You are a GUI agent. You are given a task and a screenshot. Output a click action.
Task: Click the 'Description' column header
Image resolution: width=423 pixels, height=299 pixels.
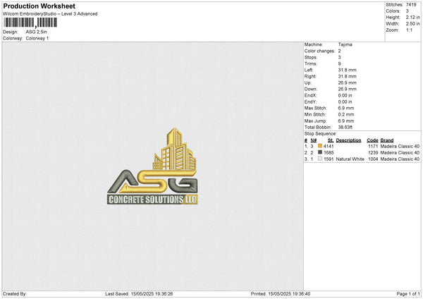tap(348, 140)
